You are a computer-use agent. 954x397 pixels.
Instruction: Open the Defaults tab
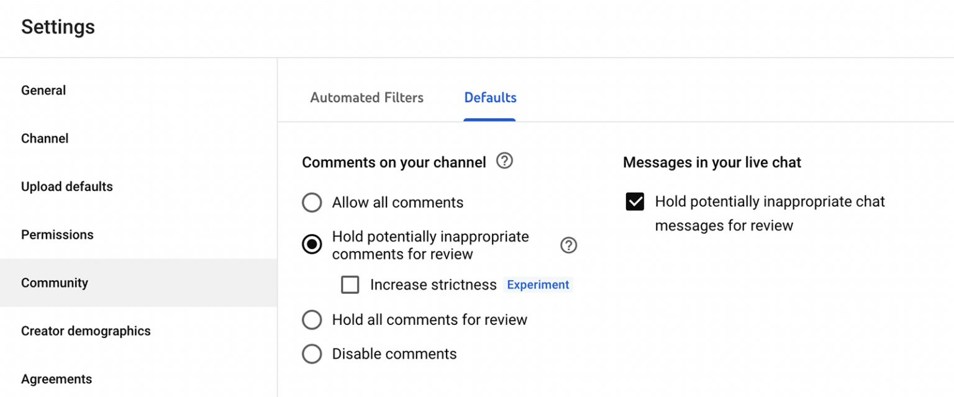click(x=489, y=98)
